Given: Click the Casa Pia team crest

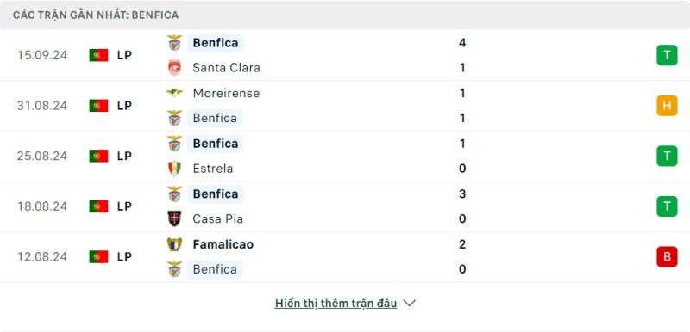Looking at the screenshot, I should coord(175,218).
